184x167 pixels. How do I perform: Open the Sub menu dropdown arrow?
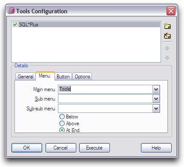[x=156, y=99]
